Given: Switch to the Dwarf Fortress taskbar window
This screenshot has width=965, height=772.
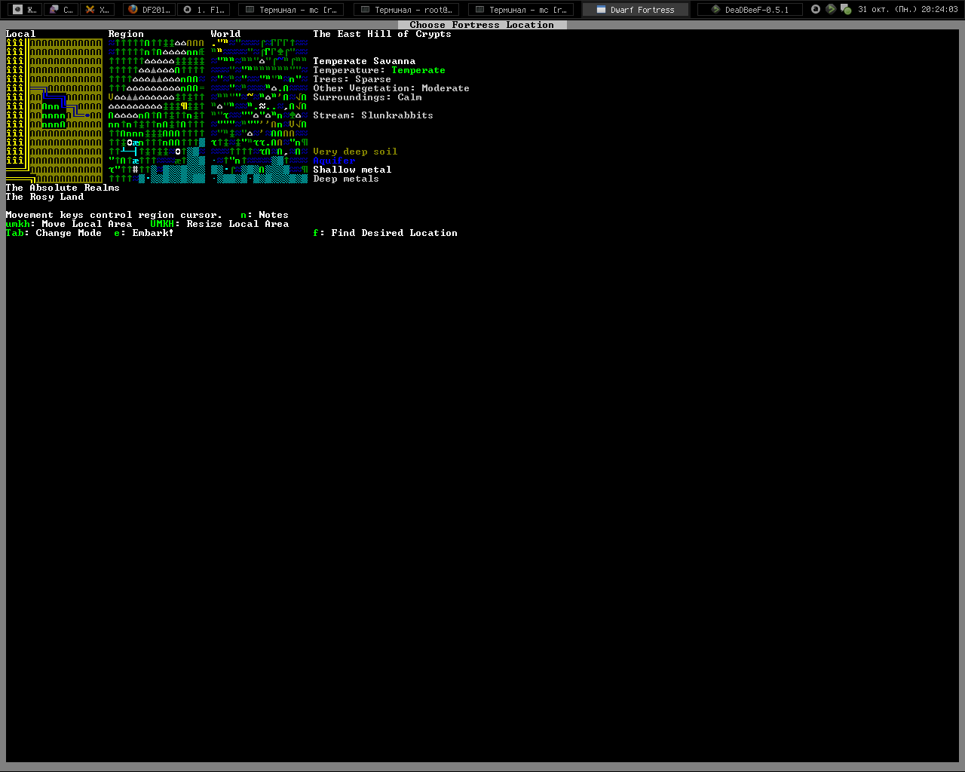Looking at the screenshot, I should [635, 10].
